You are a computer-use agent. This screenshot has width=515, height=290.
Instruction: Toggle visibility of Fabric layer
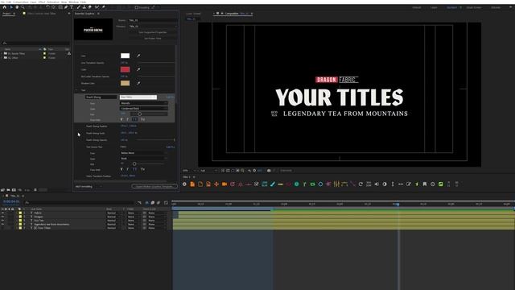(x=2, y=213)
